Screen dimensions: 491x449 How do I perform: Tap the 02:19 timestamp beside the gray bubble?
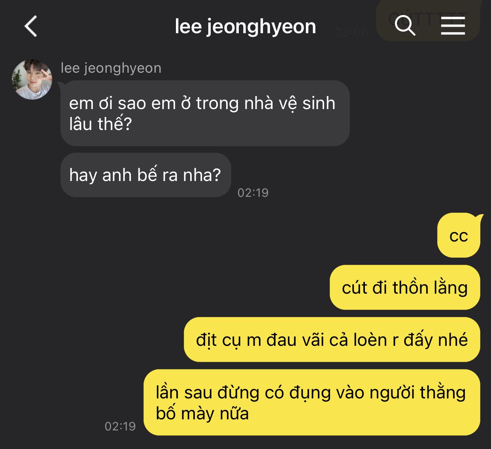pos(253,192)
